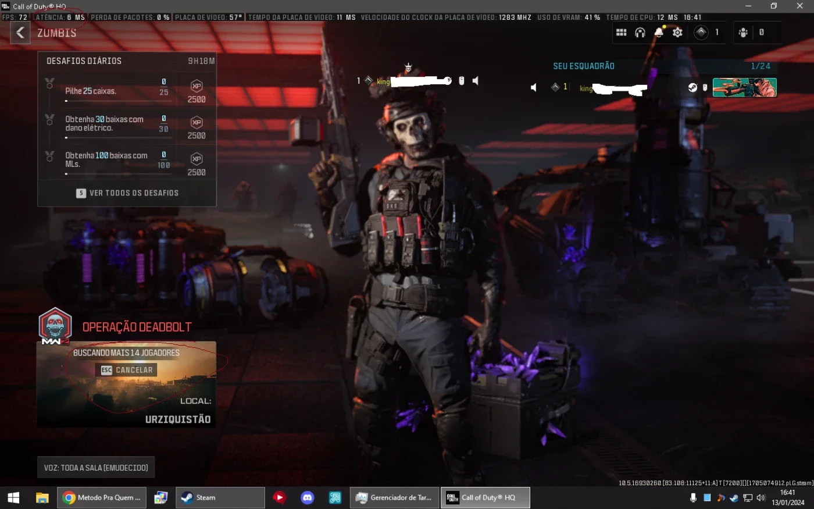View all challenges with Ver Todos os Desafios
Viewport: 814px width, 509px height.
(x=127, y=193)
